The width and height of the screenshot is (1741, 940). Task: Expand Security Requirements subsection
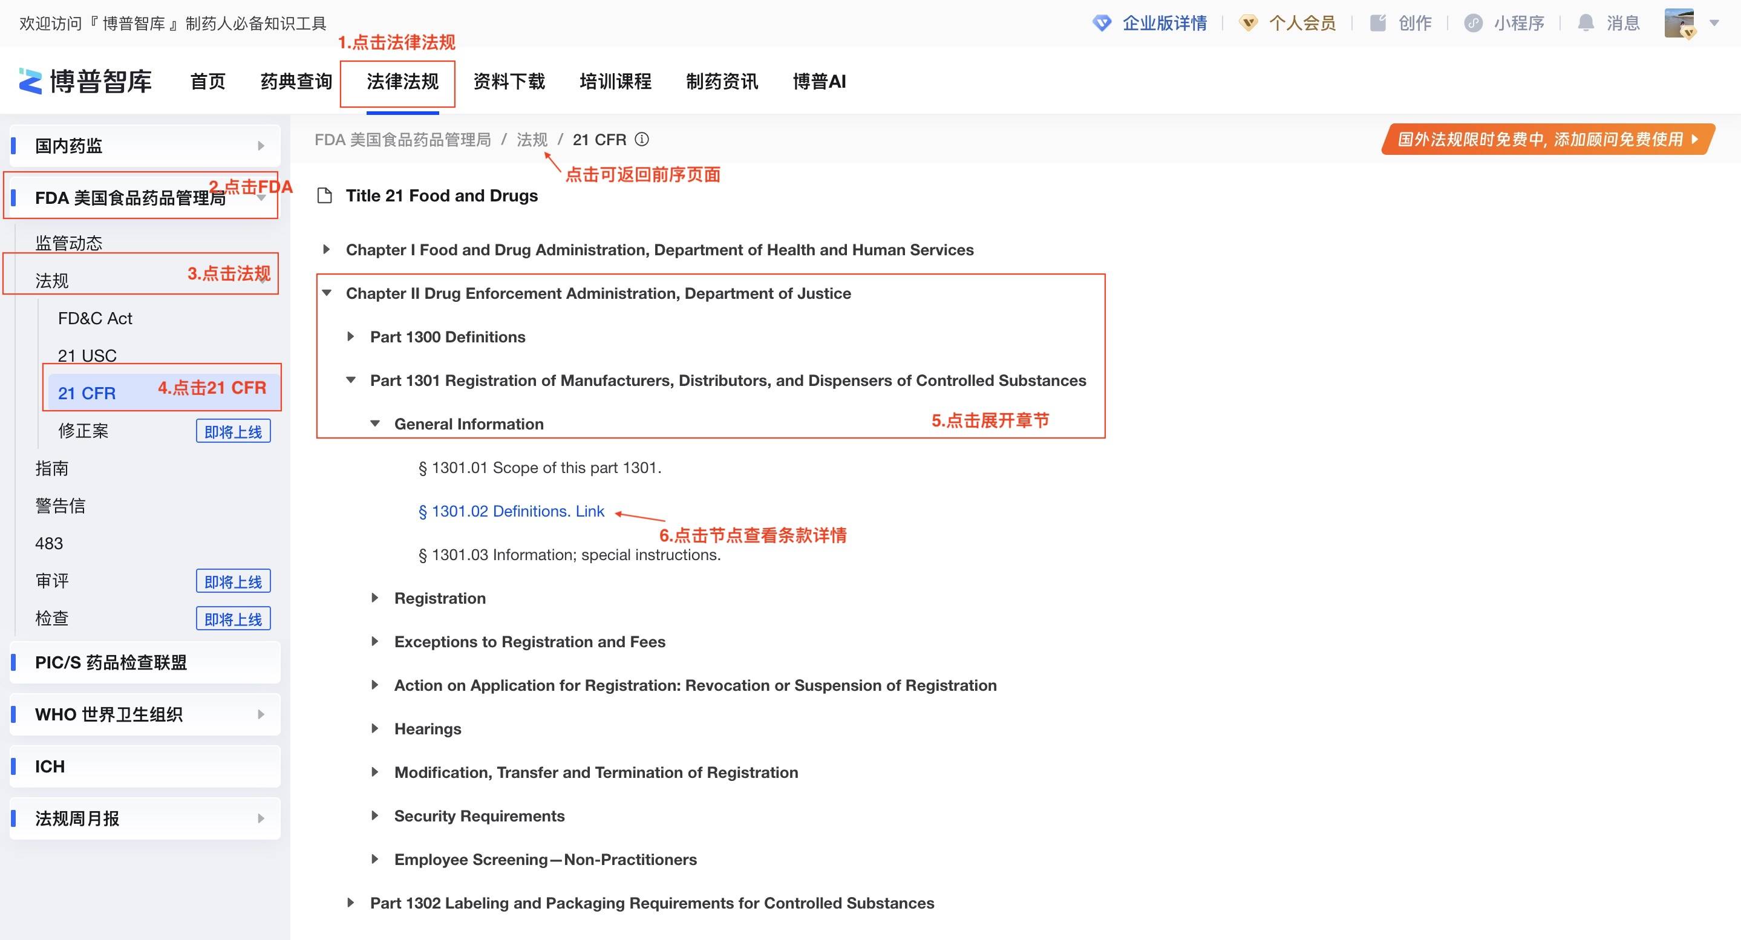[375, 815]
